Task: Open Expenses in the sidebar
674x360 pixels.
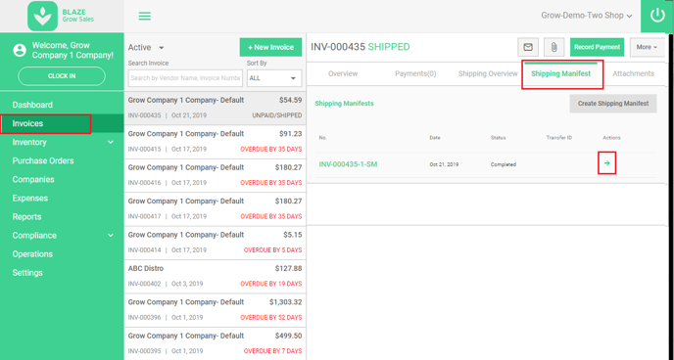Action: [62, 199]
